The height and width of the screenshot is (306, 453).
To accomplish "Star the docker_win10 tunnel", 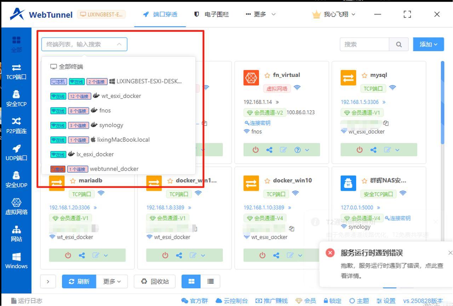I will 267,181.
